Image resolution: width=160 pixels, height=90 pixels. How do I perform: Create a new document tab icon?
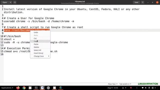click(15, 2)
